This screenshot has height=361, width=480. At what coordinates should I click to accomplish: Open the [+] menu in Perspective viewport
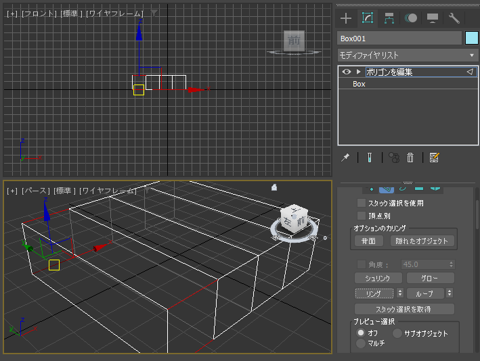tap(12, 191)
